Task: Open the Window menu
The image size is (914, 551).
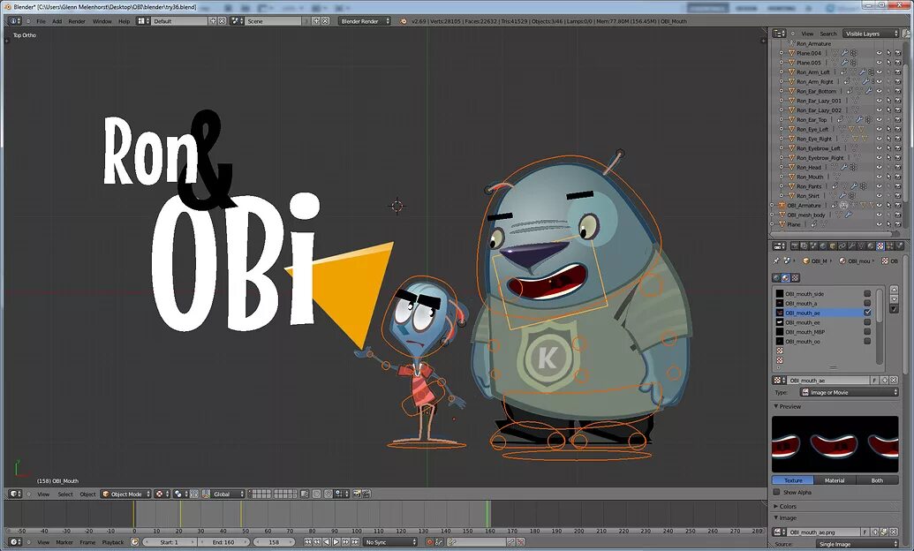Action: click(102, 21)
